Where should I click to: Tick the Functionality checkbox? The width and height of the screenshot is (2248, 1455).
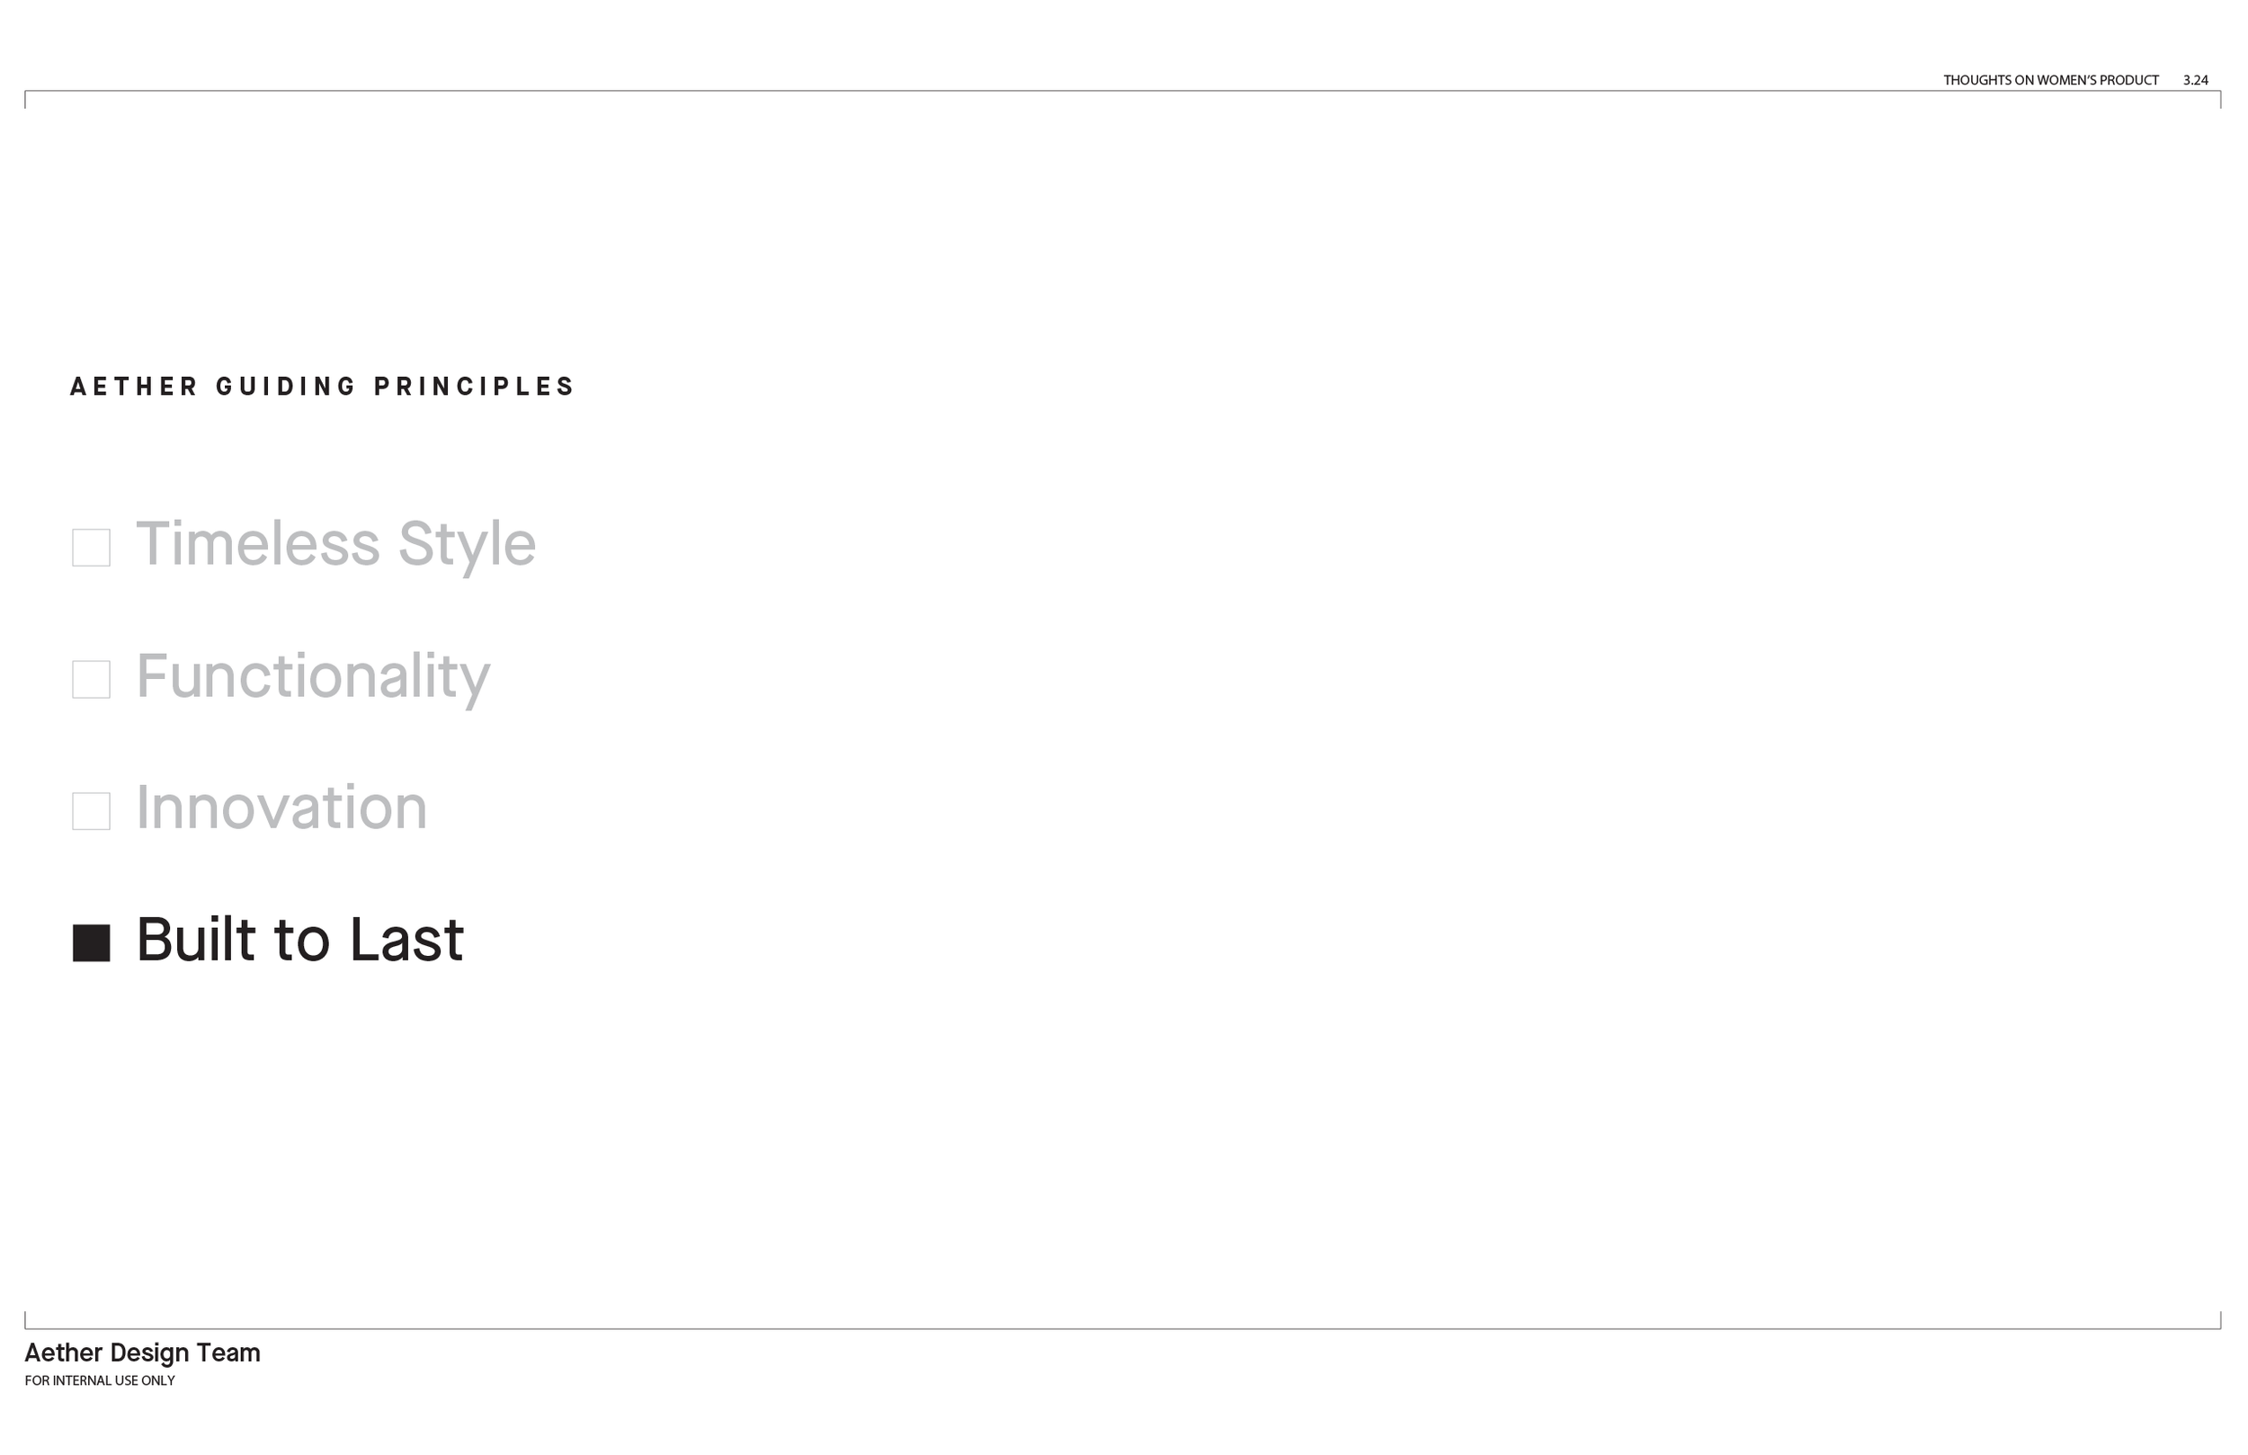click(92, 679)
